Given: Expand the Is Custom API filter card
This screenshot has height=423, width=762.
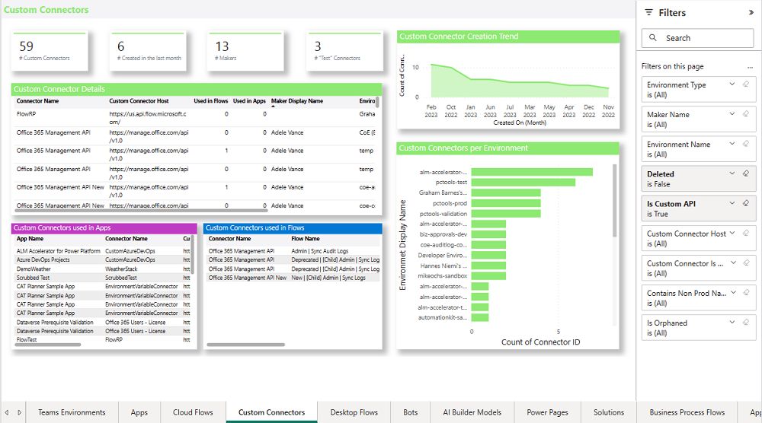Looking at the screenshot, I should click(x=732, y=203).
